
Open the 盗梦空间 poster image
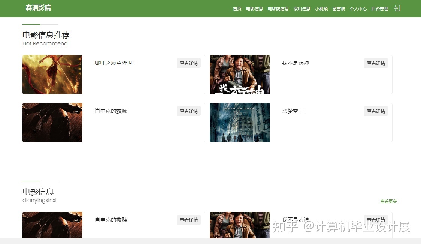tap(240, 123)
